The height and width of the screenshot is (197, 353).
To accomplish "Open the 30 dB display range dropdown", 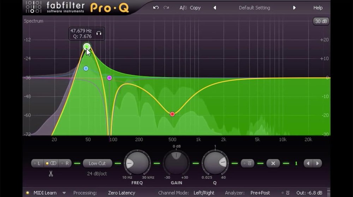I will [x=321, y=21].
